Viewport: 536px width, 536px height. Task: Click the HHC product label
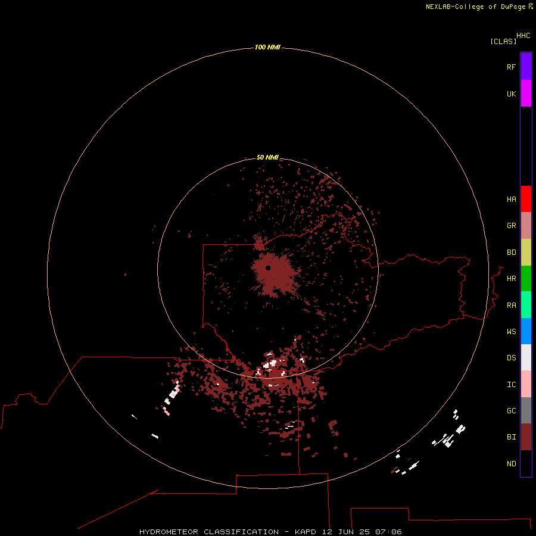pyautogui.click(x=523, y=36)
